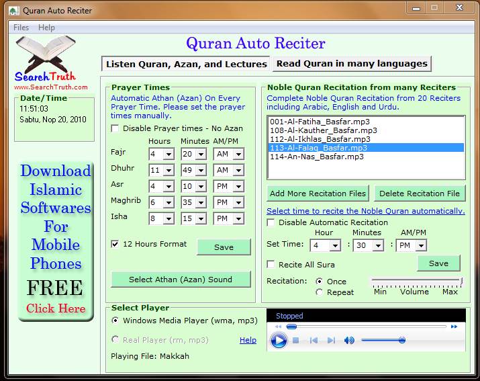
Task: Click Save button in Prayer Times section
Action: tap(224, 247)
